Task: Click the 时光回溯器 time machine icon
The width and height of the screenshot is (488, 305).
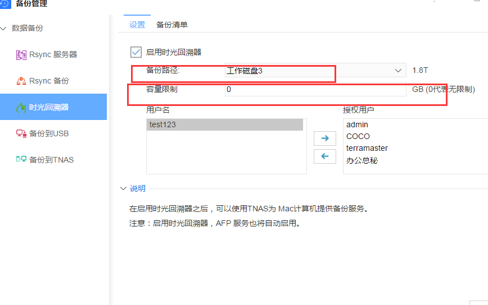Action: tap(21, 108)
